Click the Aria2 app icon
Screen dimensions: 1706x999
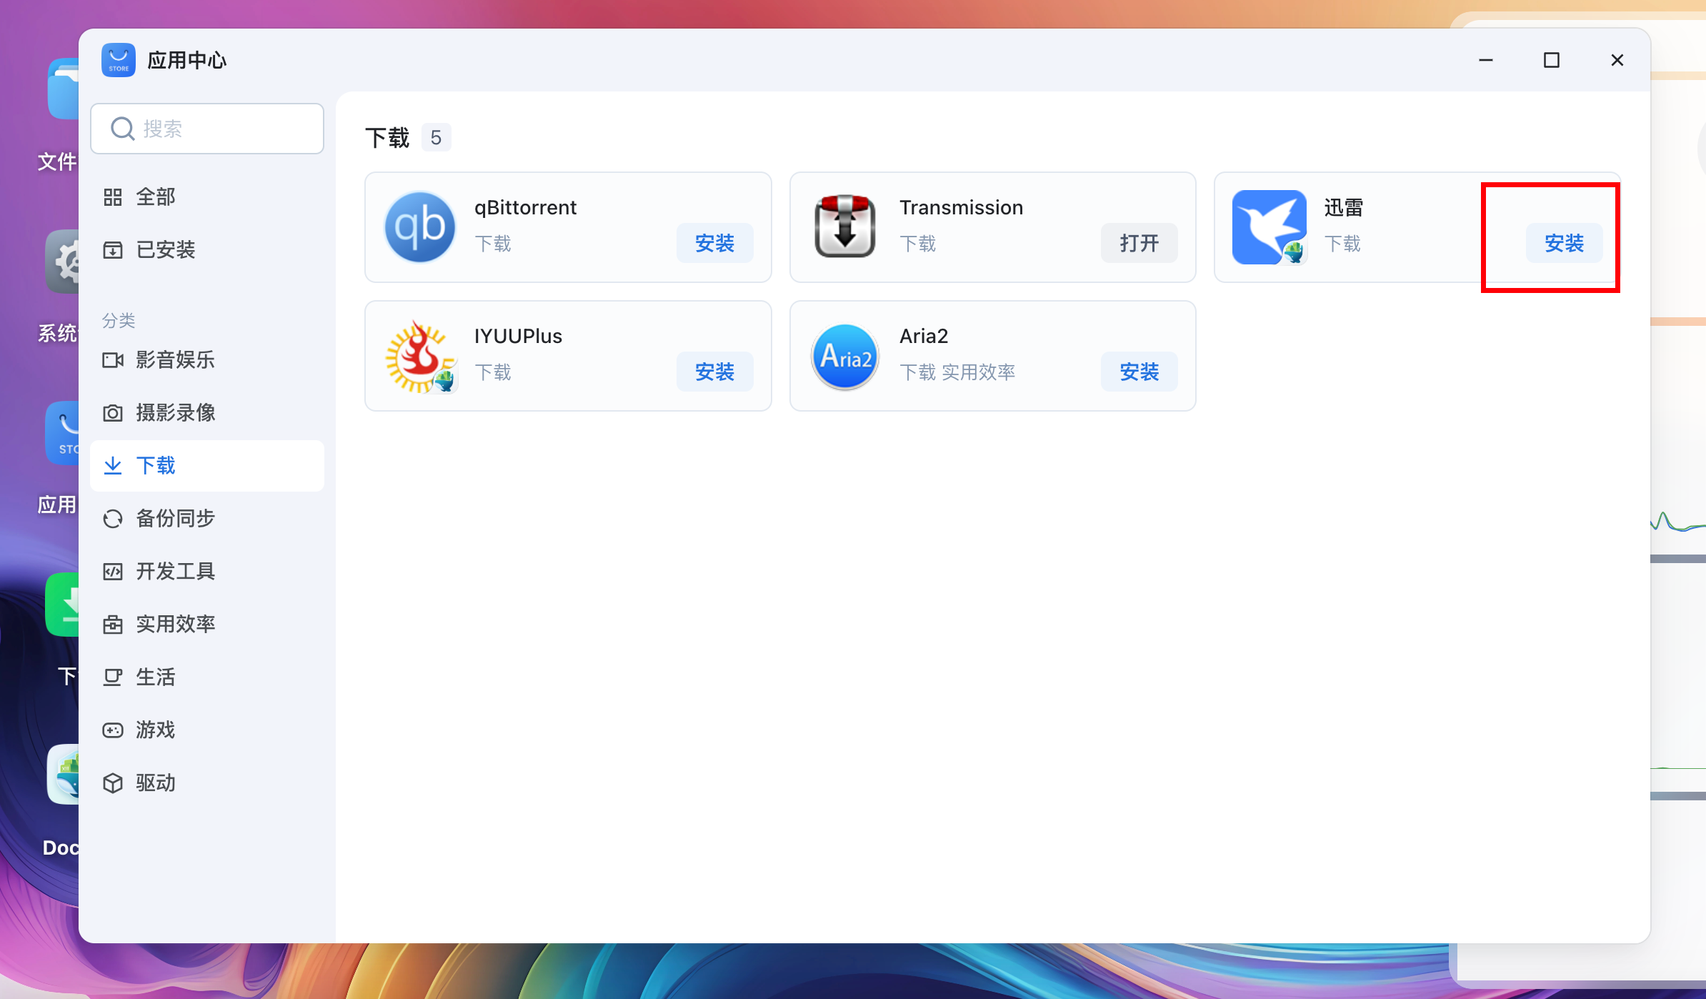[x=844, y=356]
